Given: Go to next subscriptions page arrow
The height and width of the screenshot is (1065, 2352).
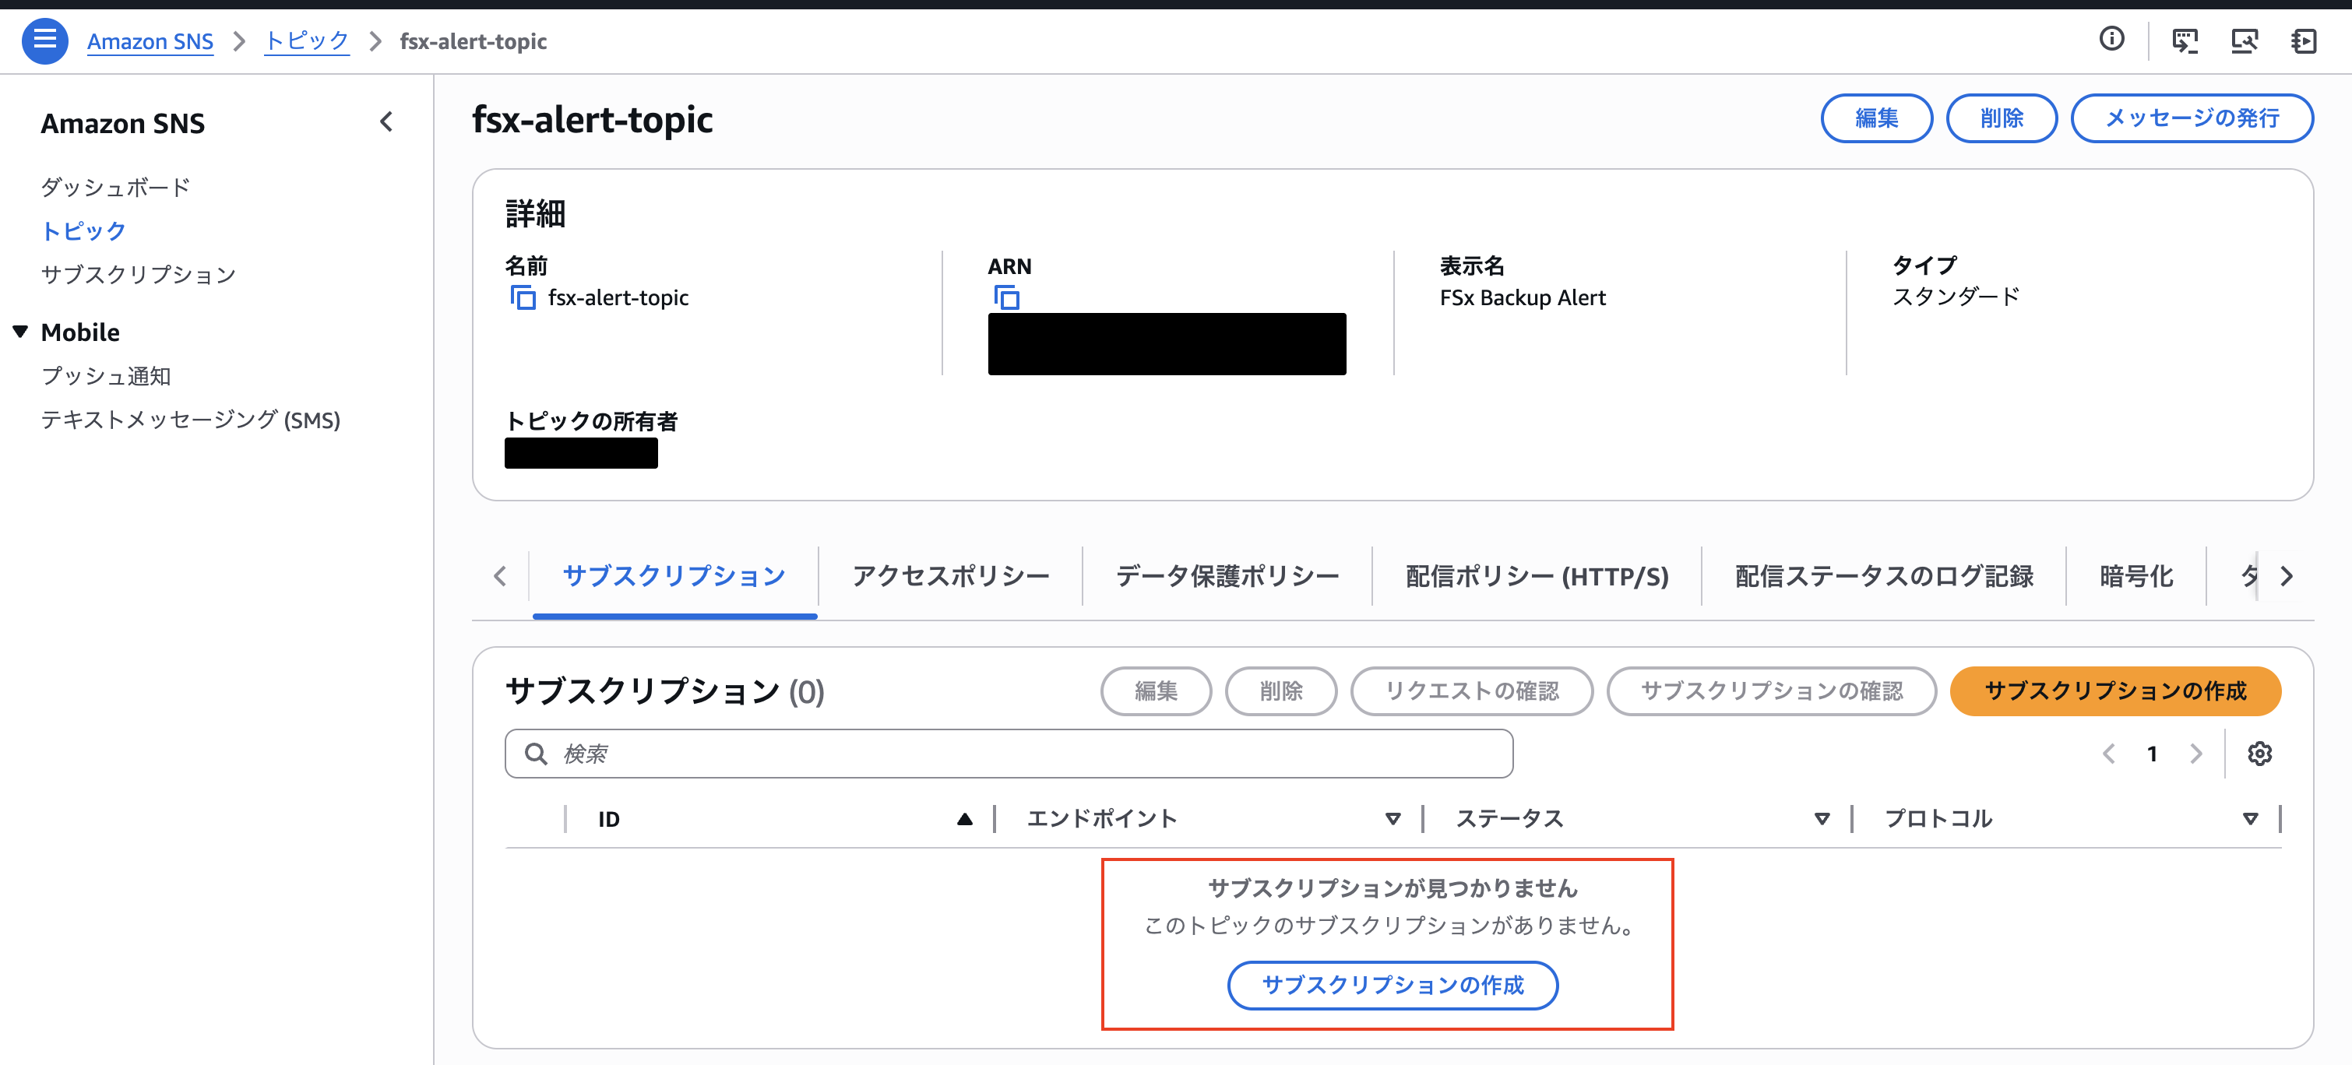Looking at the screenshot, I should pos(2196,754).
